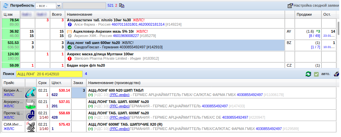Click the blue question icon on Алси Фарма row
The image size is (341, 137).
click(x=70, y=24)
